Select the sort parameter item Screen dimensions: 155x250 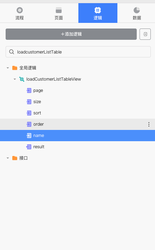pos(77,113)
